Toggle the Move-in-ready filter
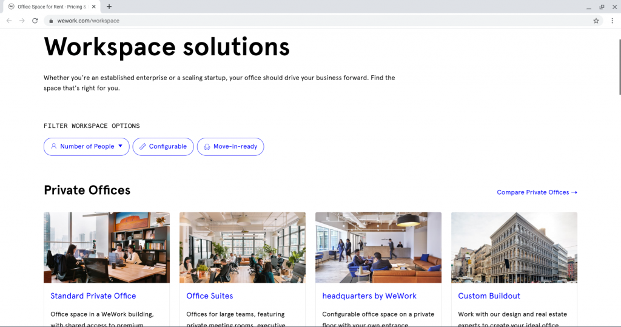621x327 pixels. coord(230,147)
